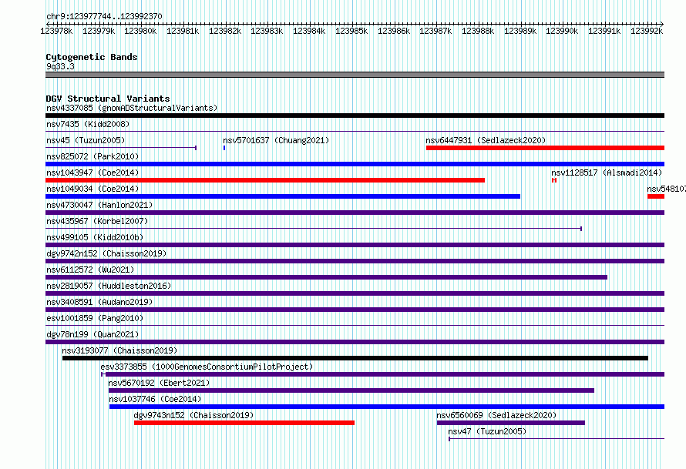This screenshot has height=469, width=686.
Task: Click nsv4730047 (Hanlon2021) label
Action: [x=99, y=205]
